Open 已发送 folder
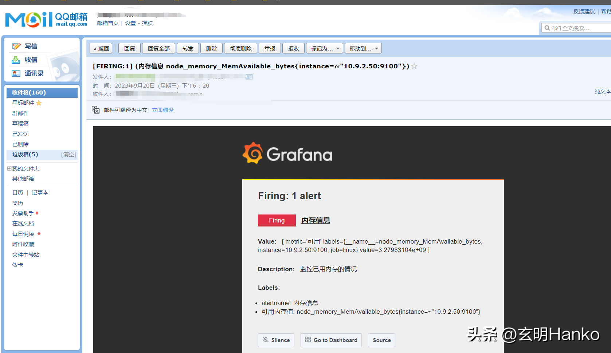The image size is (611, 353). [x=20, y=134]
